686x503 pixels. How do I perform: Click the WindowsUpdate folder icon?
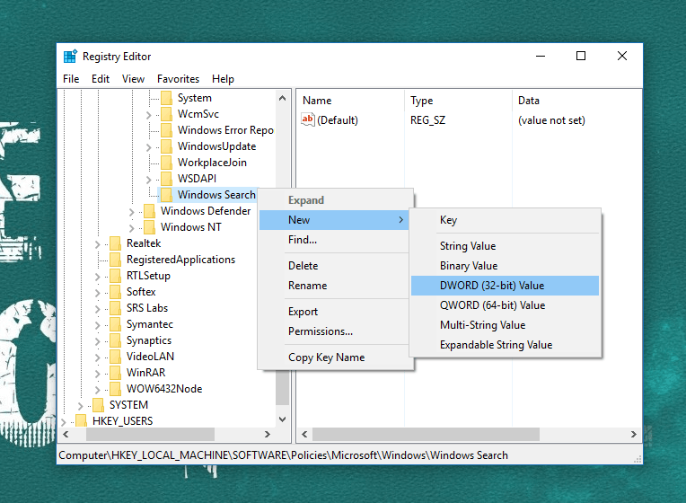tap(166, 146)
